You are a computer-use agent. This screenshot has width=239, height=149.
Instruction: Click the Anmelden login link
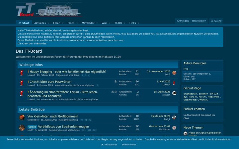tap(183, 21)
